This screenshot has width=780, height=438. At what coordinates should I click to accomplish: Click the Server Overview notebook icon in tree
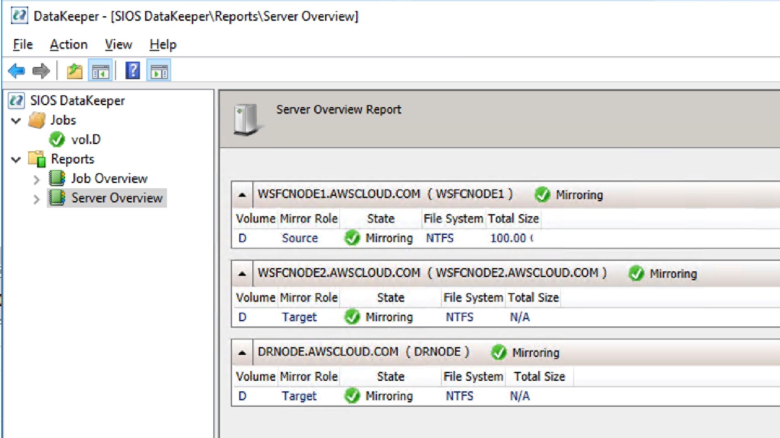click(x=57, y=198)
